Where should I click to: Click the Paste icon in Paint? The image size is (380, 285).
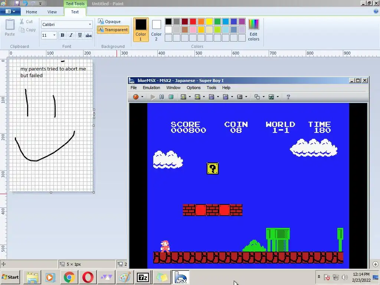(x=10, y=25)
